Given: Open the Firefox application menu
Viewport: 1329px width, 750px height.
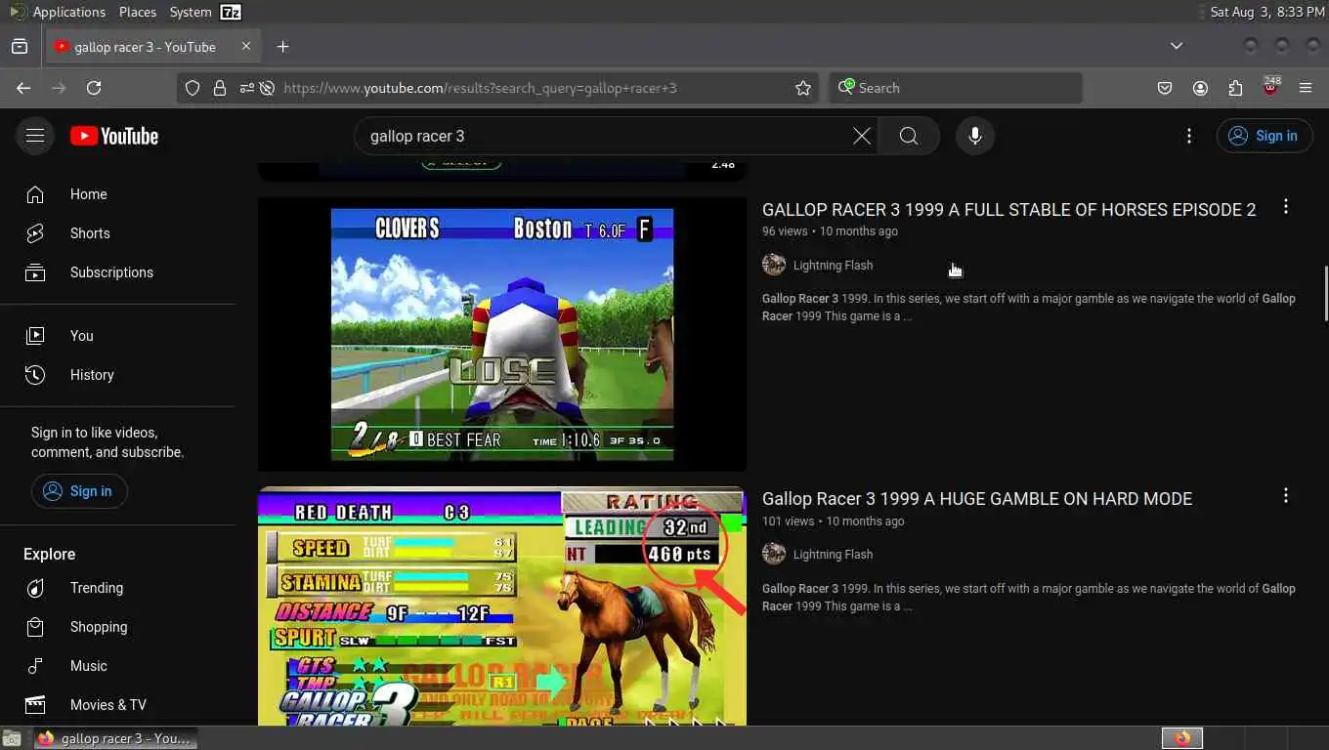Looking at the screenshot, I should pyautogui.click(x=1306, y=88).
